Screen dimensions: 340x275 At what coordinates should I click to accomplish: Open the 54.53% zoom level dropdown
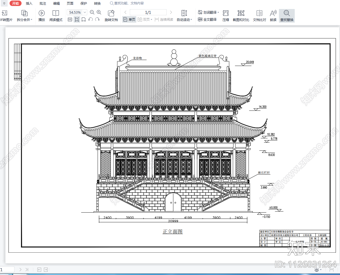point(77,12)
